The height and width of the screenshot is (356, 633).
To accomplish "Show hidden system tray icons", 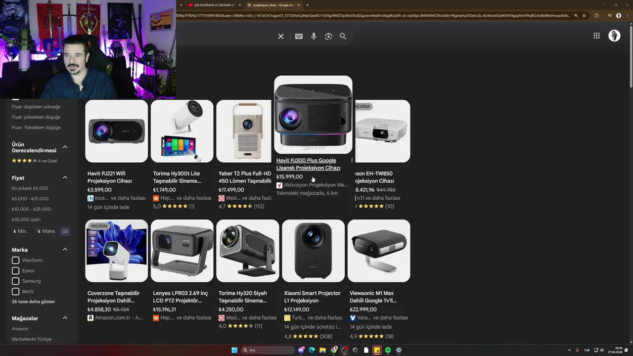I will click(x=569, y=350).
